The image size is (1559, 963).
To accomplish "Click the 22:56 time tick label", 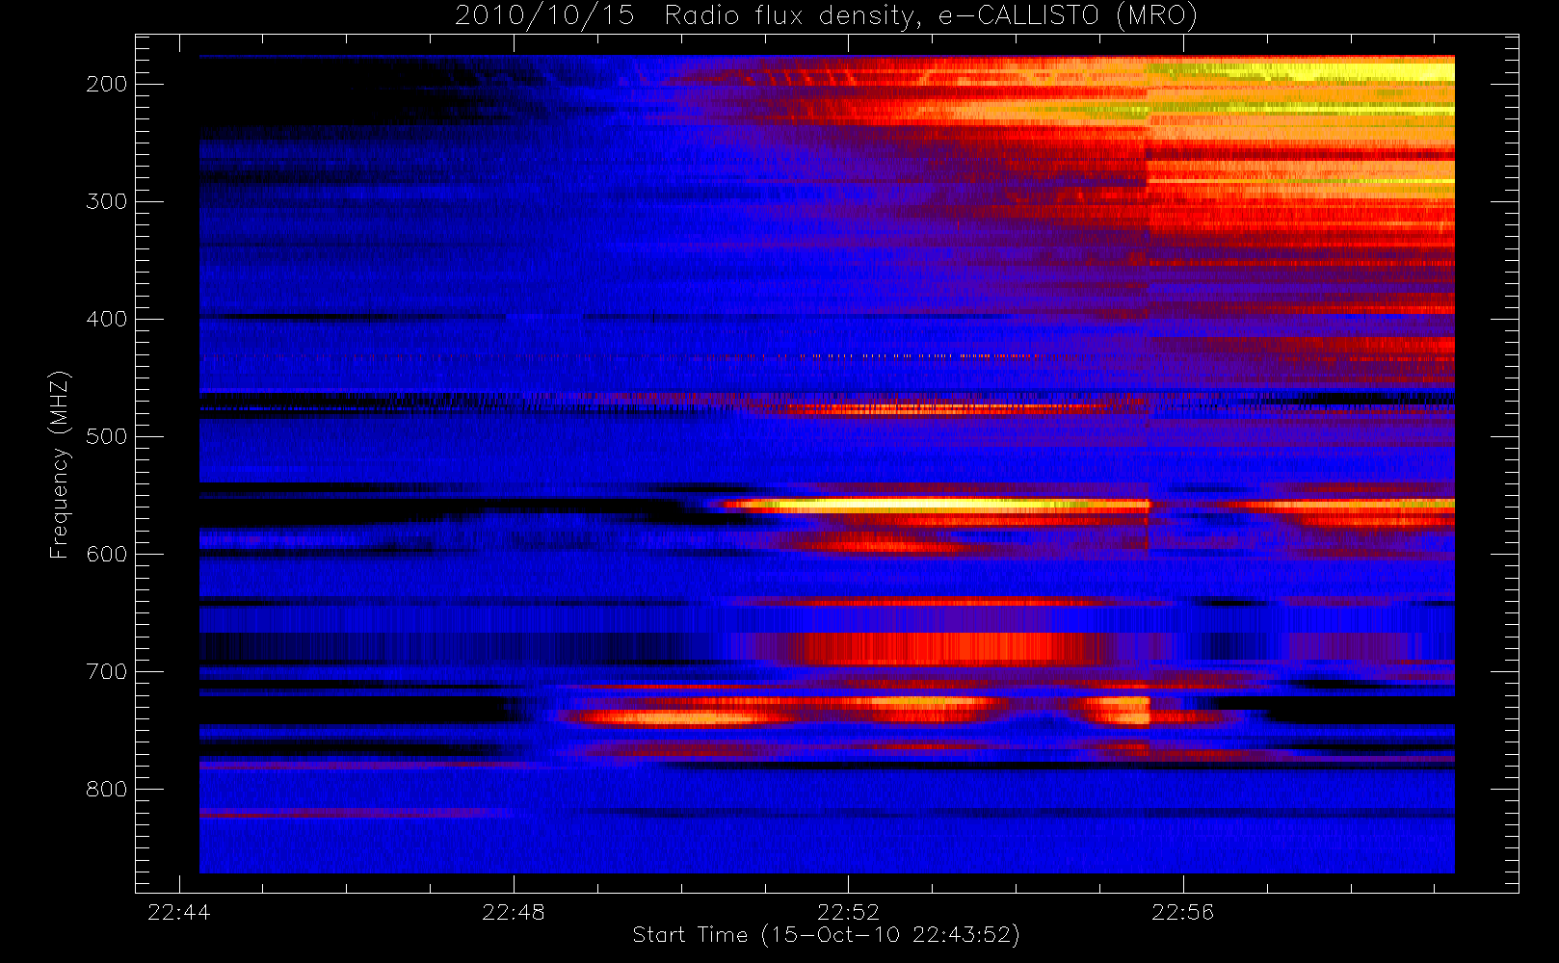I will pyautogui.click(x=1182, y=912).
